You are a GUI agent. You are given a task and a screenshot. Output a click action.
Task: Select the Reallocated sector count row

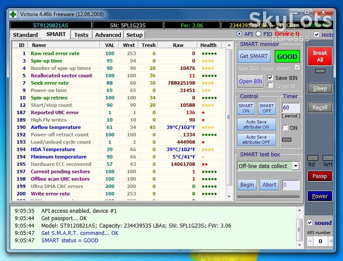pos(119,76)
